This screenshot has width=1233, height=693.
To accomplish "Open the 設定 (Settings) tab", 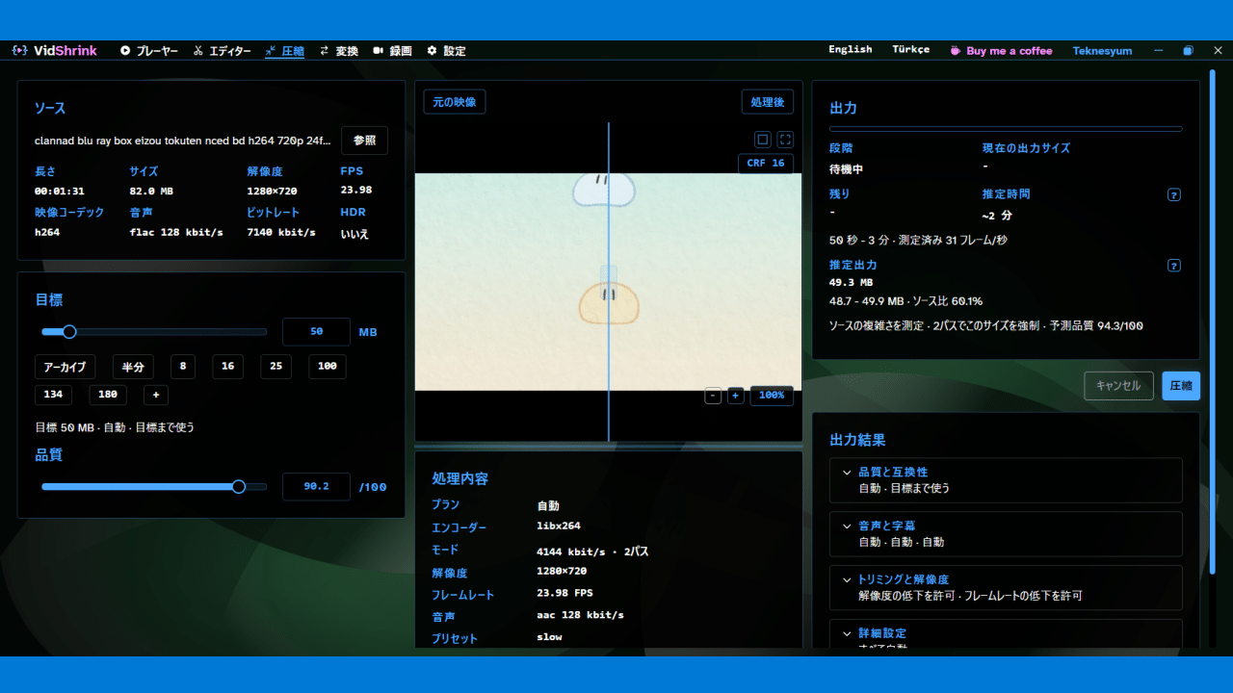I will coord(447,51).
